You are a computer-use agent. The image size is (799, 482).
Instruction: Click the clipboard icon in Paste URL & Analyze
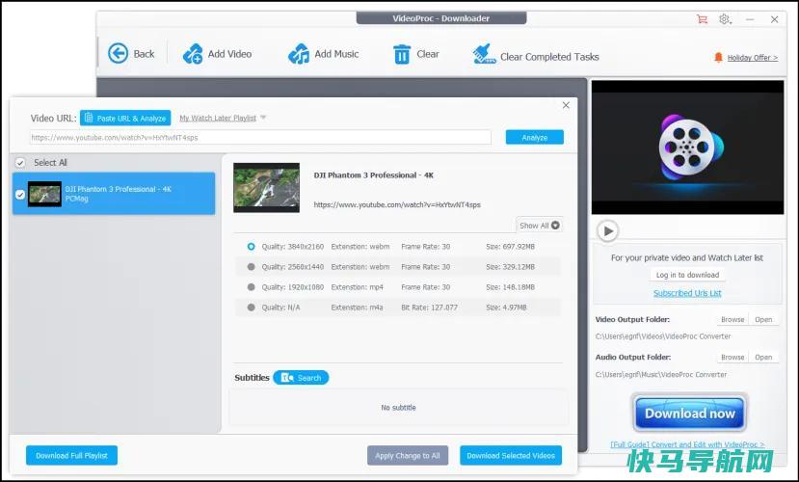point(88,118)
